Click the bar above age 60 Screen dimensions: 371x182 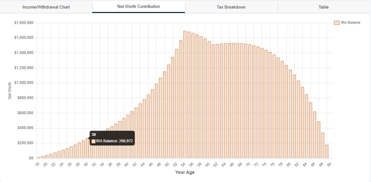click(x=209, y=100)
